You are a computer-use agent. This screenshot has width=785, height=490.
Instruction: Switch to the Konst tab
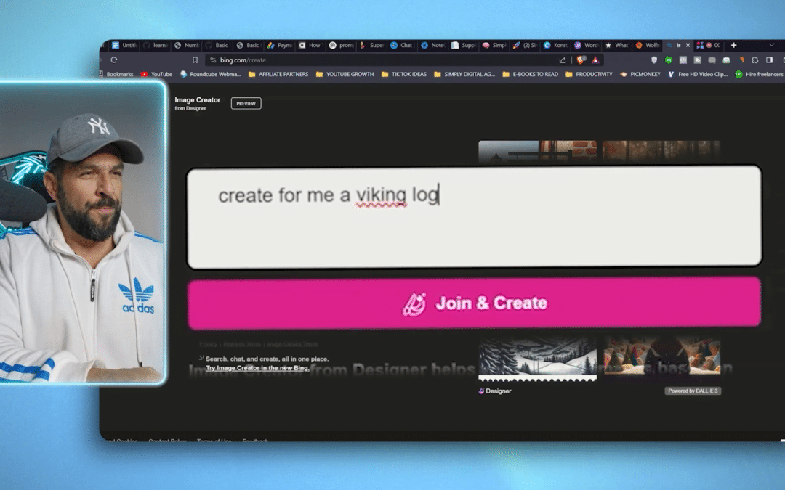pyautogui.click(x=556, y=45)
